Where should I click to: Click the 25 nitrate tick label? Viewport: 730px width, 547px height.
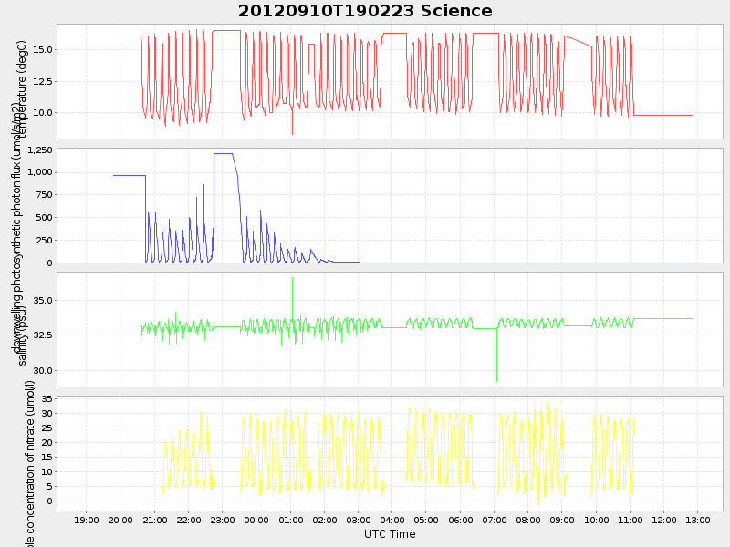(x=47, y=428)
